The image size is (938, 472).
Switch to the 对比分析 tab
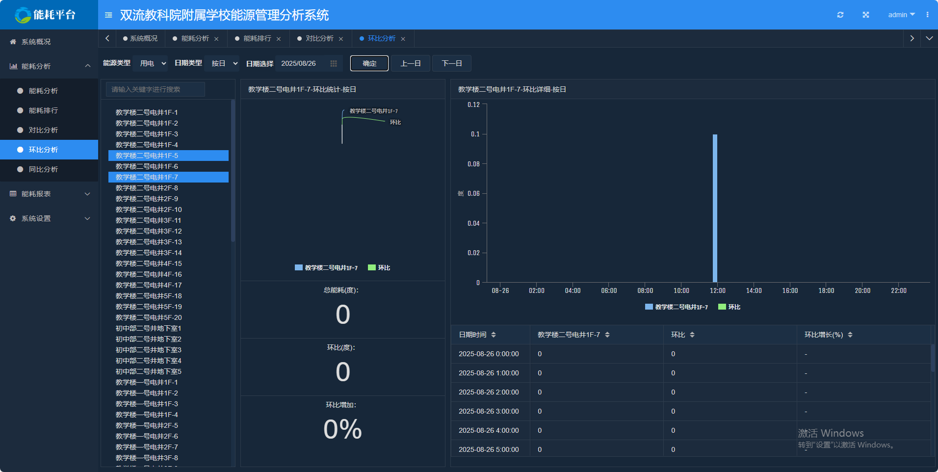click(319, 38)
